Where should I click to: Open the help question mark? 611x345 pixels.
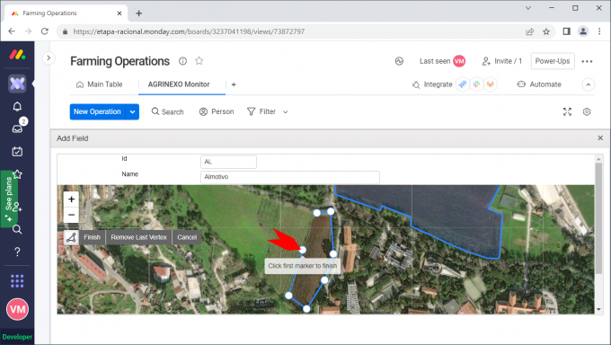[17, 252]
